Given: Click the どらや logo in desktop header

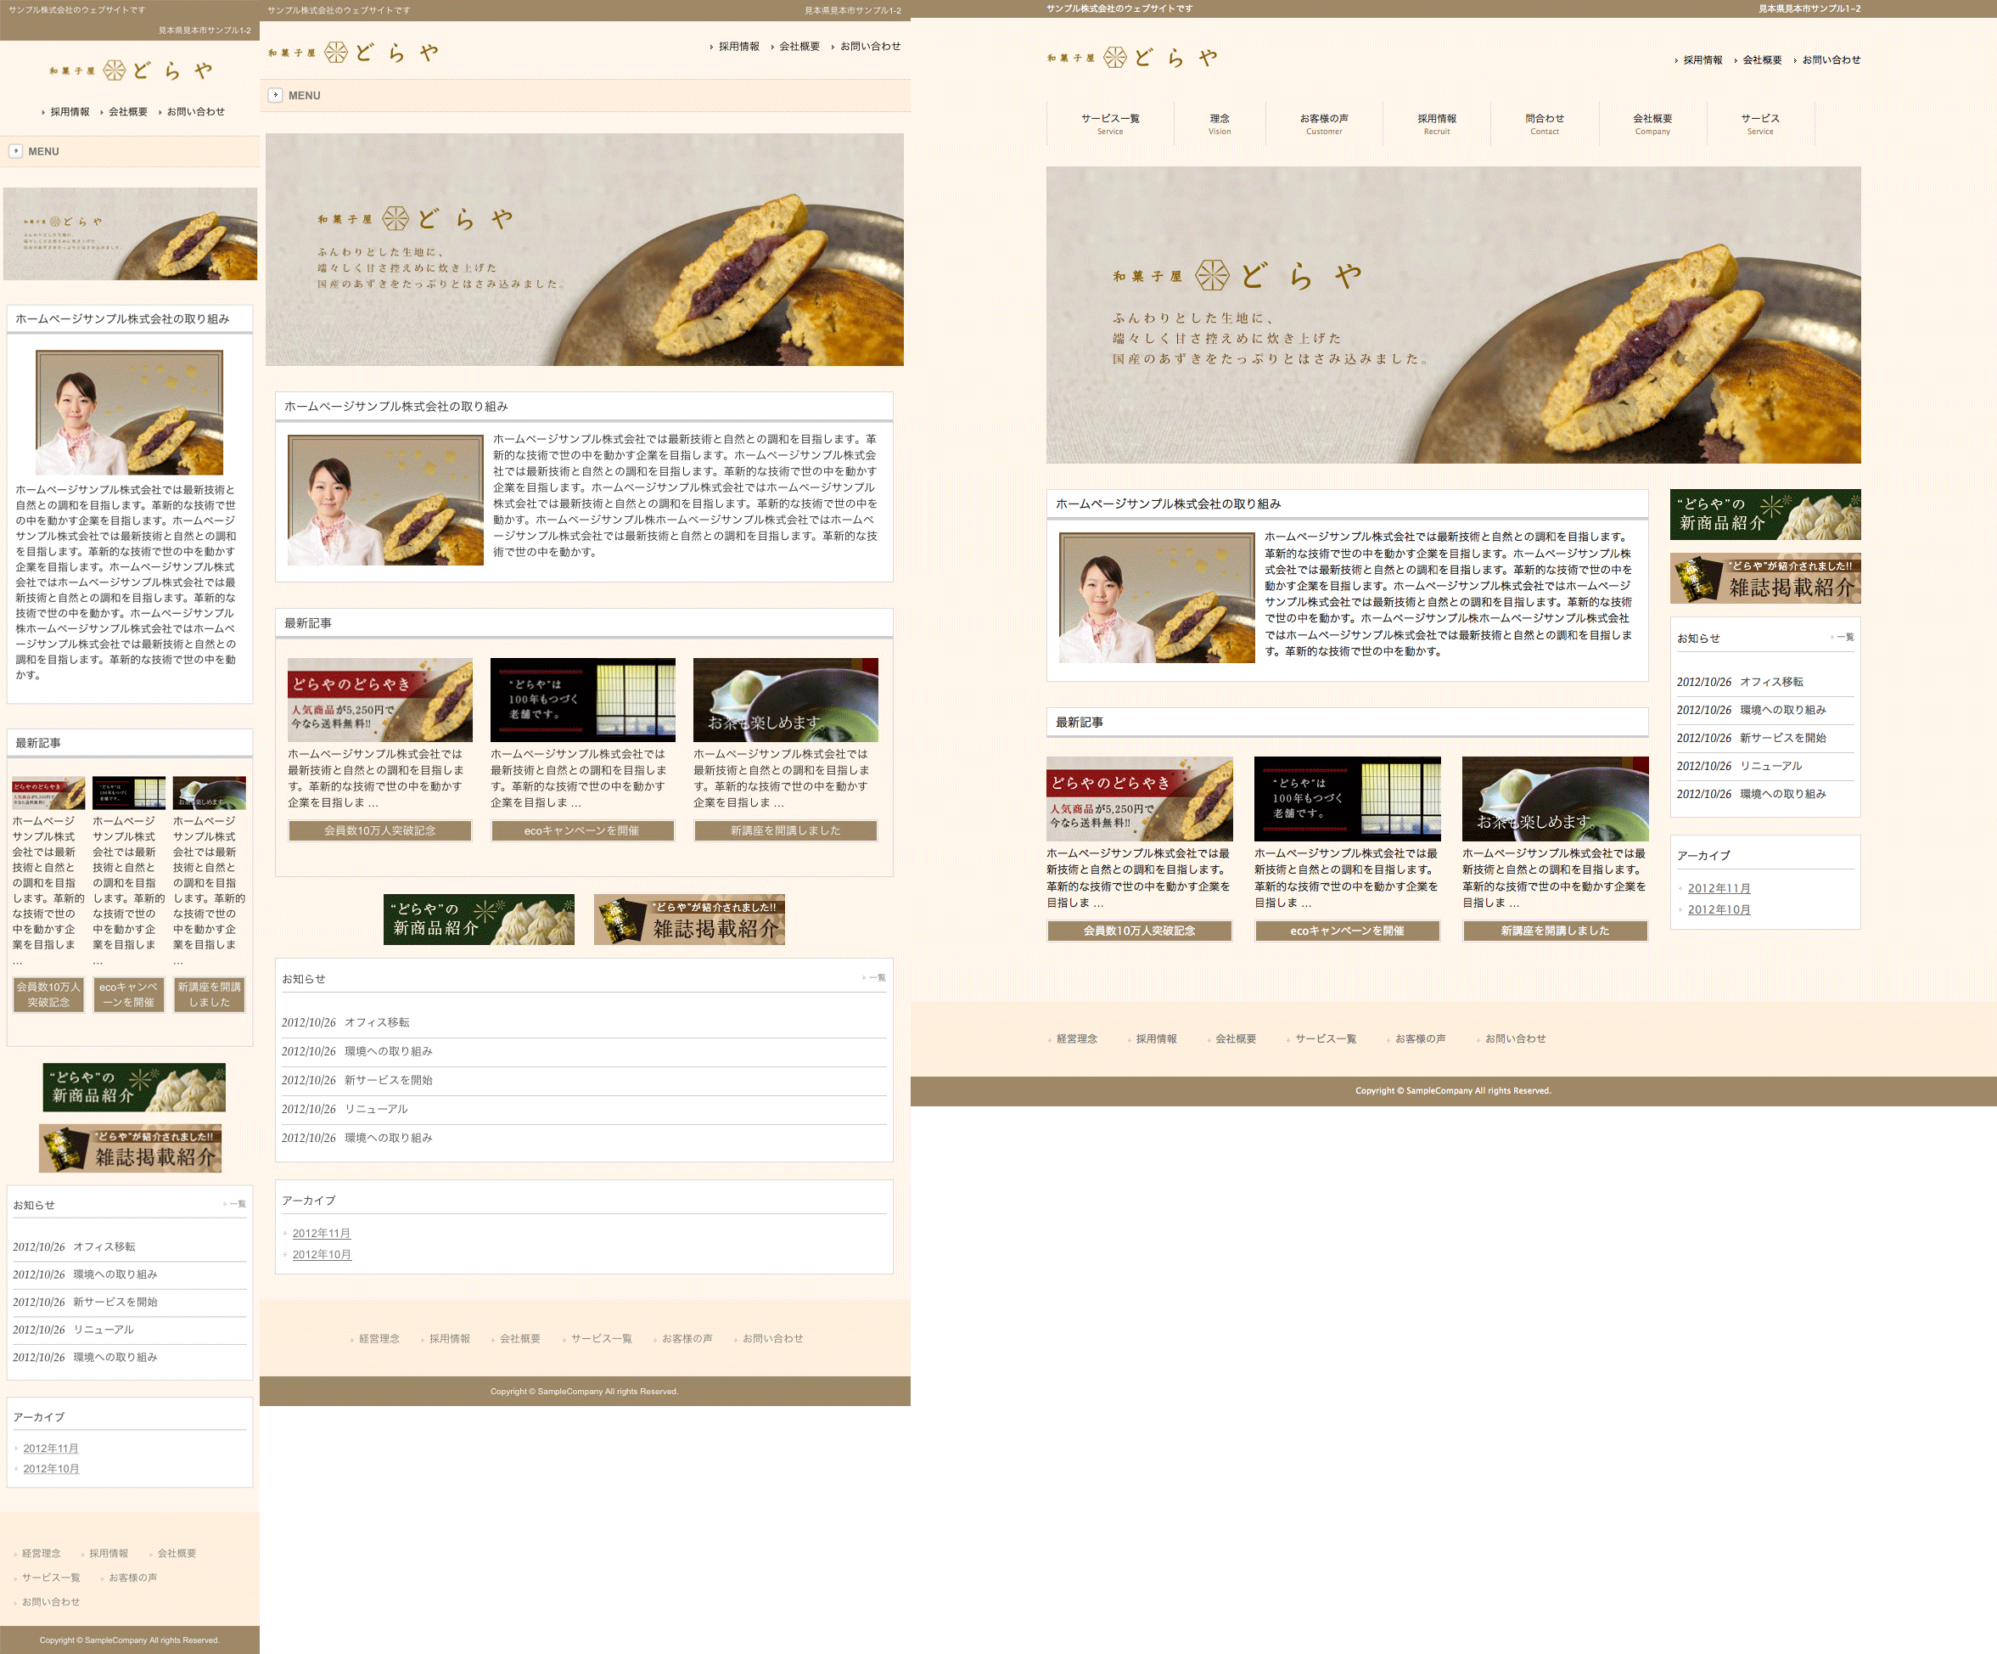Looking at the screenshot, I should click(x=1131, y=58).
